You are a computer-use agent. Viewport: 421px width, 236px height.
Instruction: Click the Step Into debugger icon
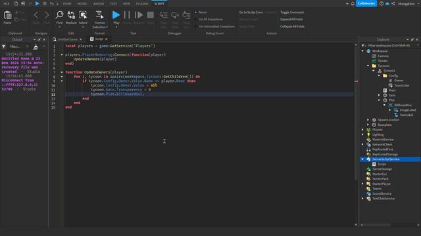pyautogui.click(x=164, y=15)
